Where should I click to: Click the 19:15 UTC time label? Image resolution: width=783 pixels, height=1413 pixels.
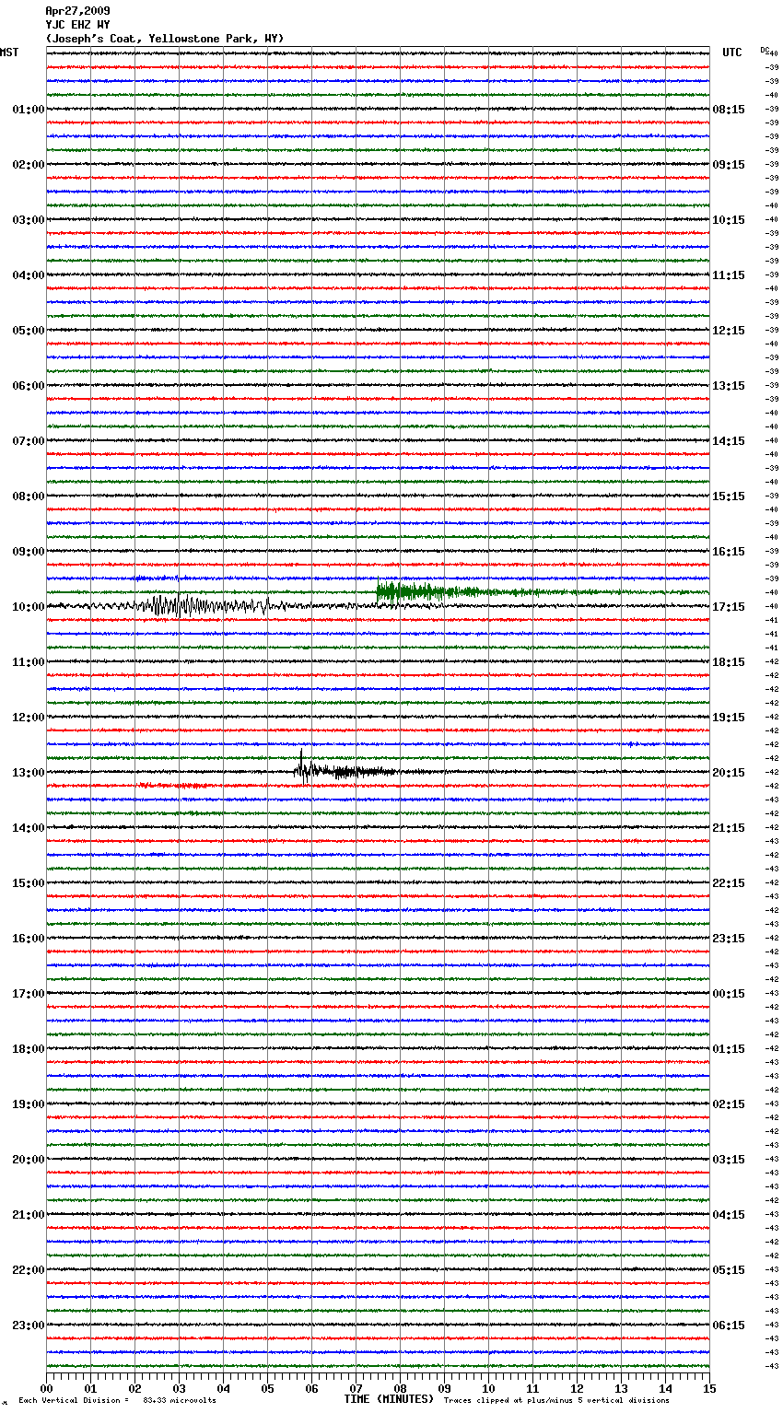pos(729,718)
